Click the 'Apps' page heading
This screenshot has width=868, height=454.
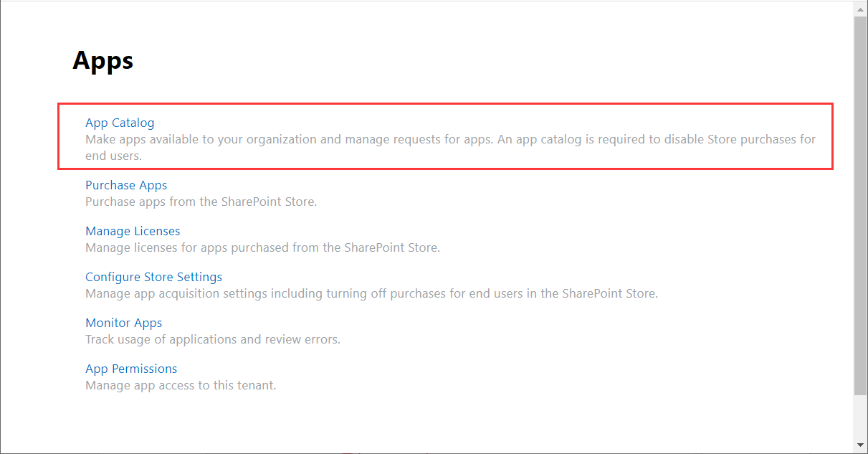103,60
